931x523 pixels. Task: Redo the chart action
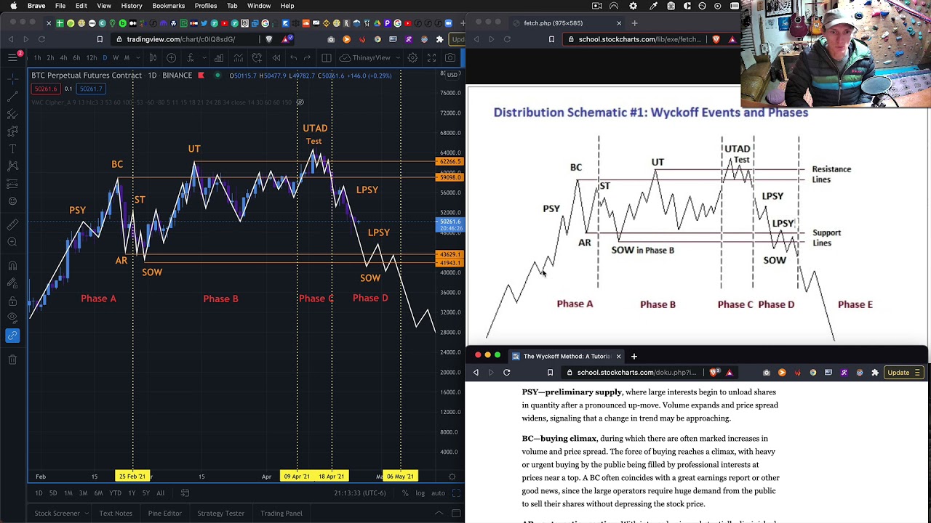[308, 57]
